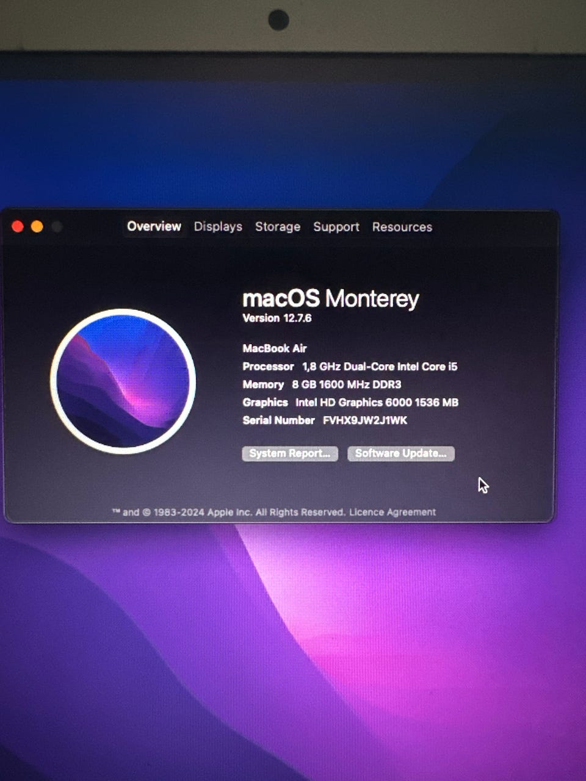Click the Processor label
The width and height of the screenshot is (586, 781).
coord(268,367)
